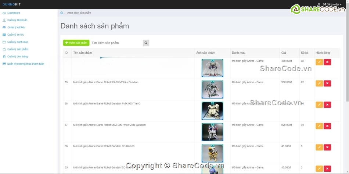Delete the product with ID 35

click(327, 168)
